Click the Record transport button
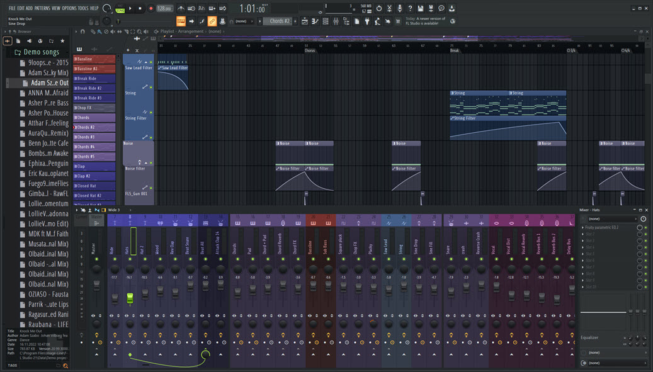This screenshot has height=372, width=653. (150, 8)
